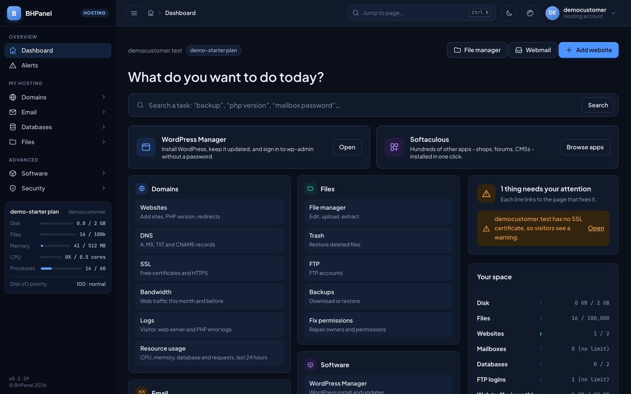Viewport: 631px width, 394px height.
Task: Click the Files card folder icon
Action: pos(311,189)
